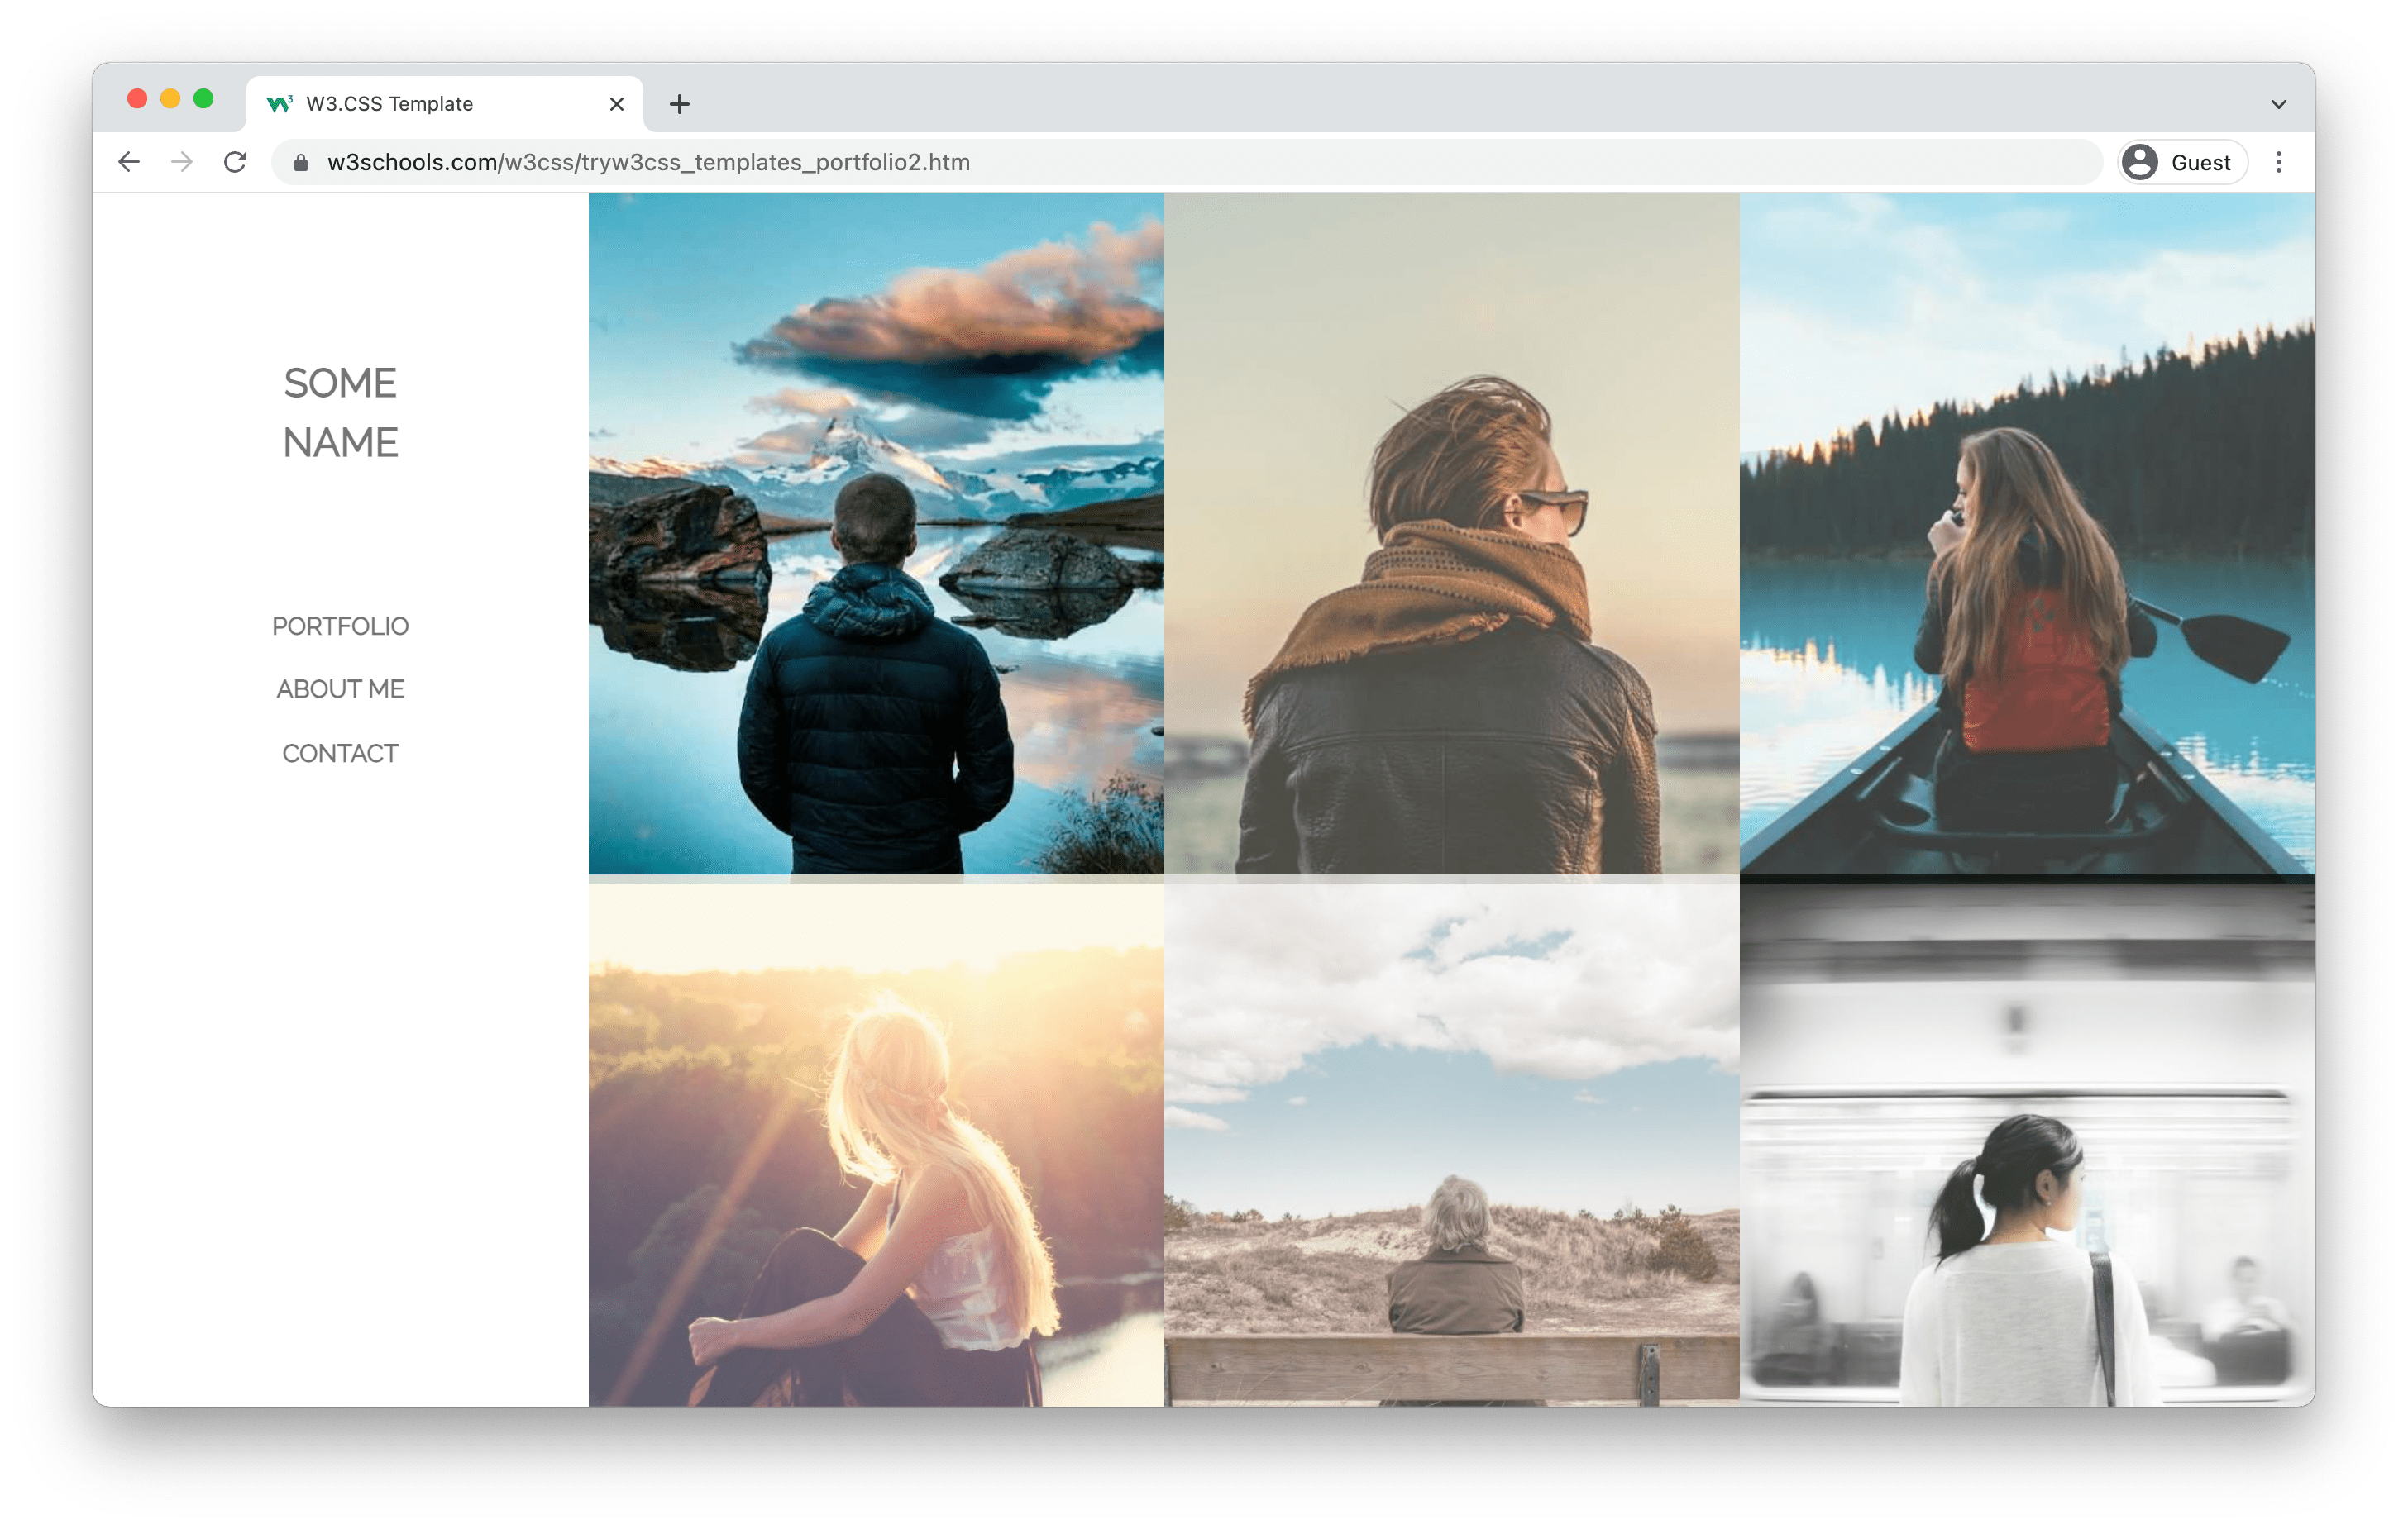Click the ABOUT ME navigation link
This screenshot has width=2408, height=1529.
point(339,686)
